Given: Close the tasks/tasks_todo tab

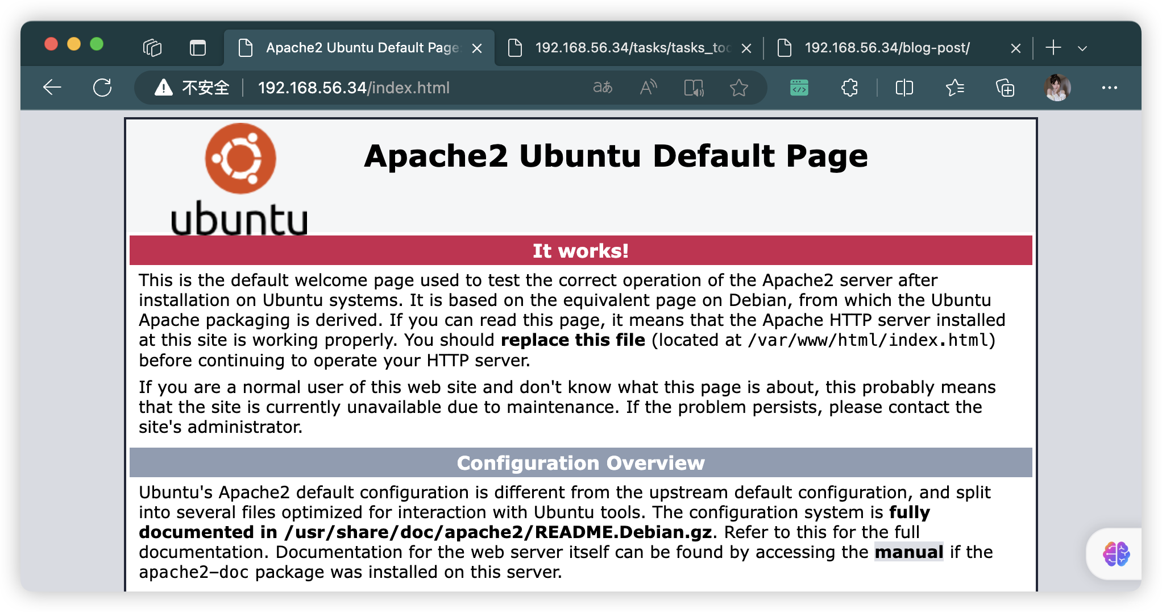Looking at the screenshot, I should 746,48.
